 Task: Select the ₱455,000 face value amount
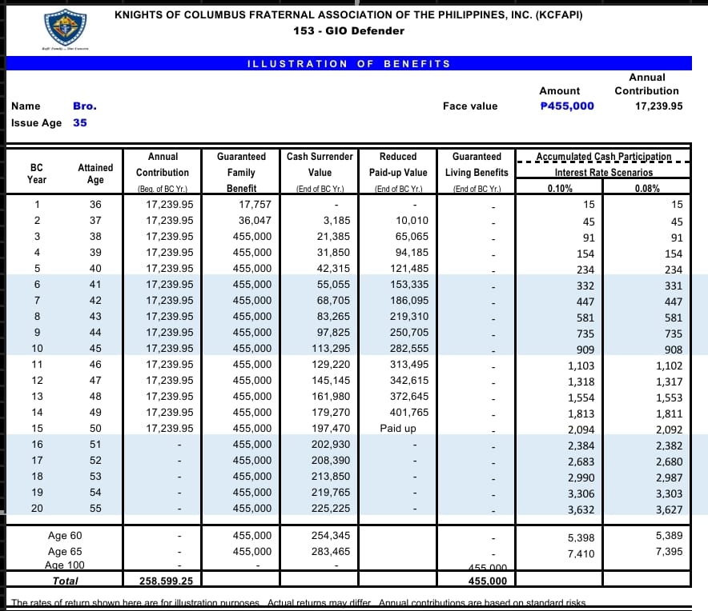click(567, 106)
